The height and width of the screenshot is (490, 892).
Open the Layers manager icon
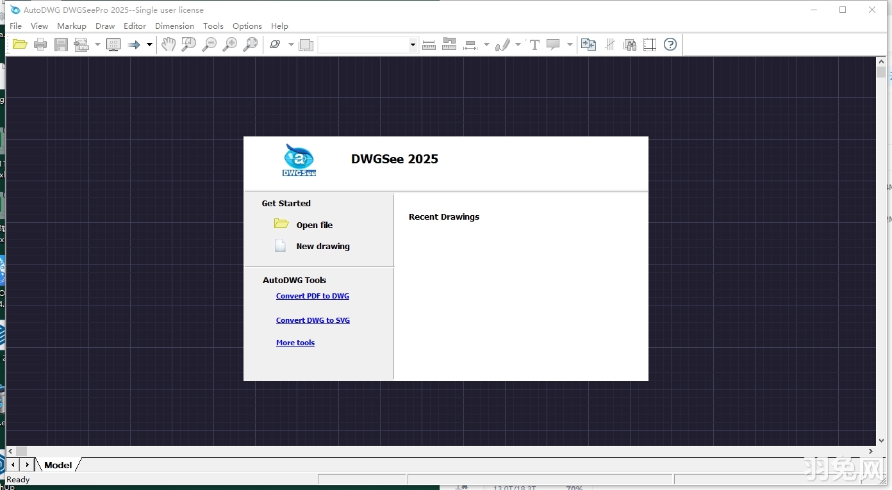(x=306, y=44)
